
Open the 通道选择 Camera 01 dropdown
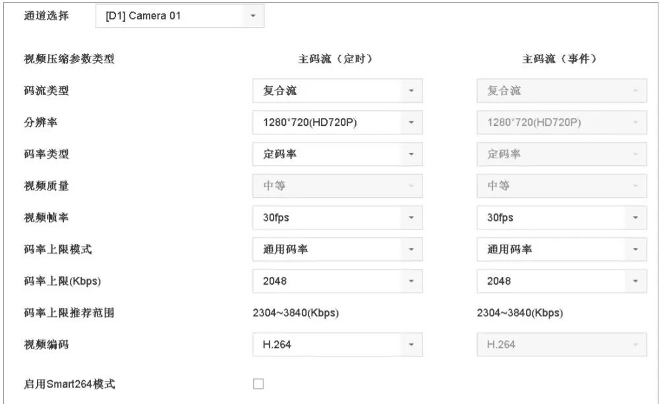click(x=179, y=16)
